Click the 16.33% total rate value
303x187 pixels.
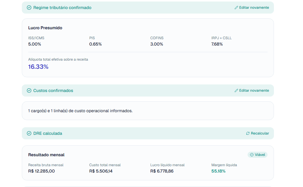[38, 67]
